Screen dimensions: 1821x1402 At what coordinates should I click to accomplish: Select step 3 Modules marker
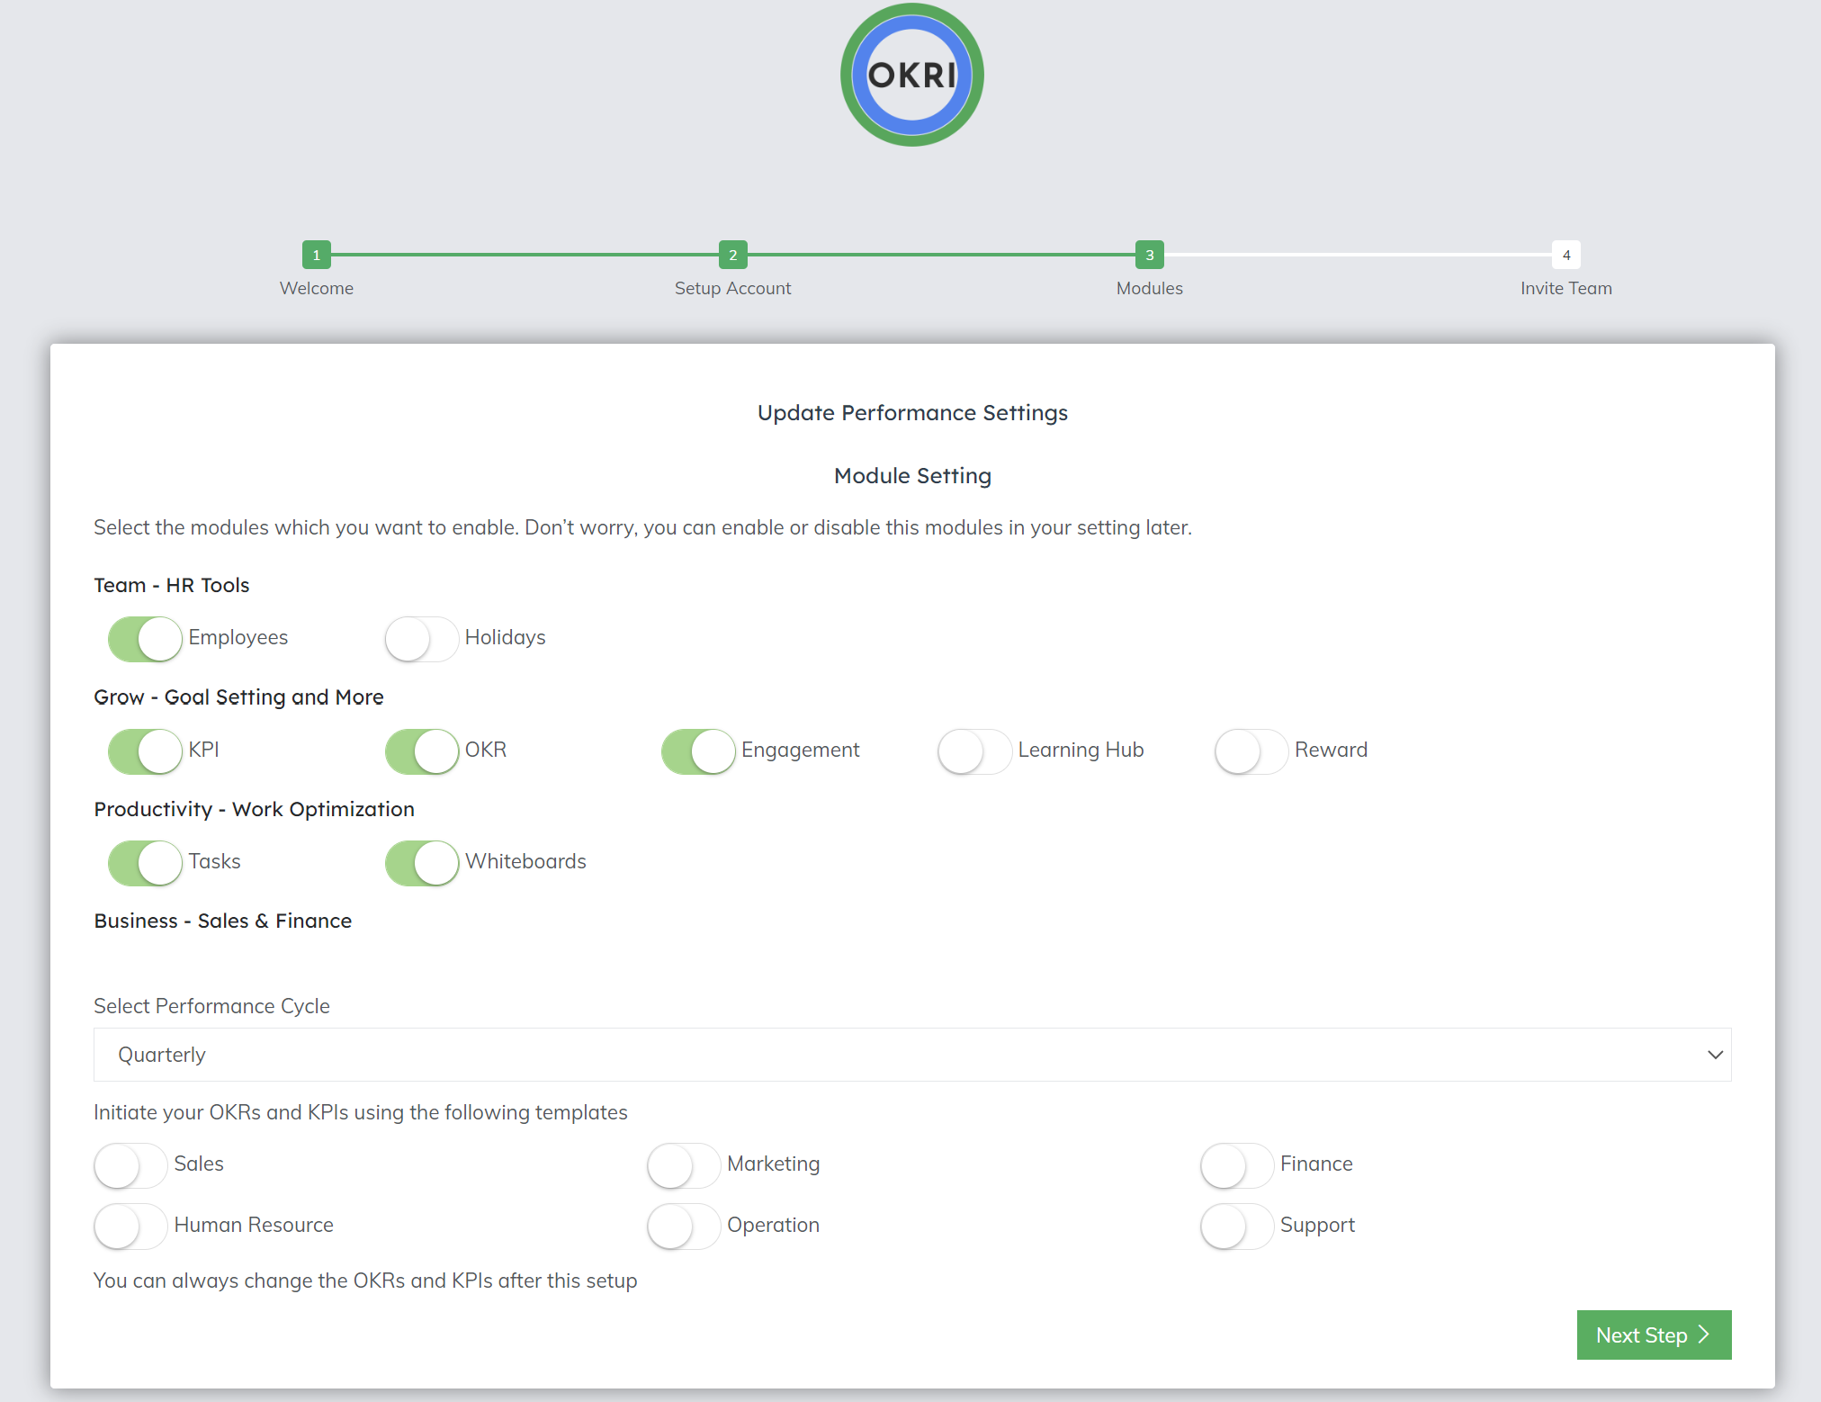coord(1150,255)
